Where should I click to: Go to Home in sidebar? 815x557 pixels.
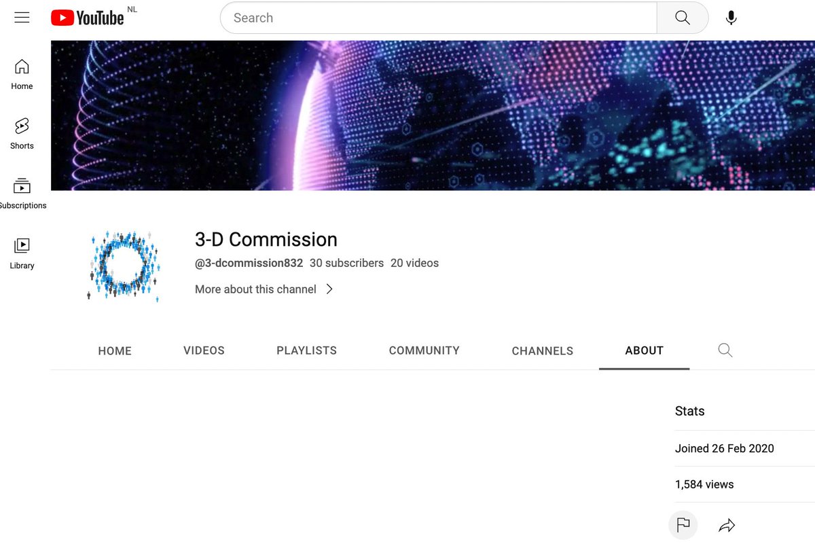pyautogui.click(x=22, y=74)
